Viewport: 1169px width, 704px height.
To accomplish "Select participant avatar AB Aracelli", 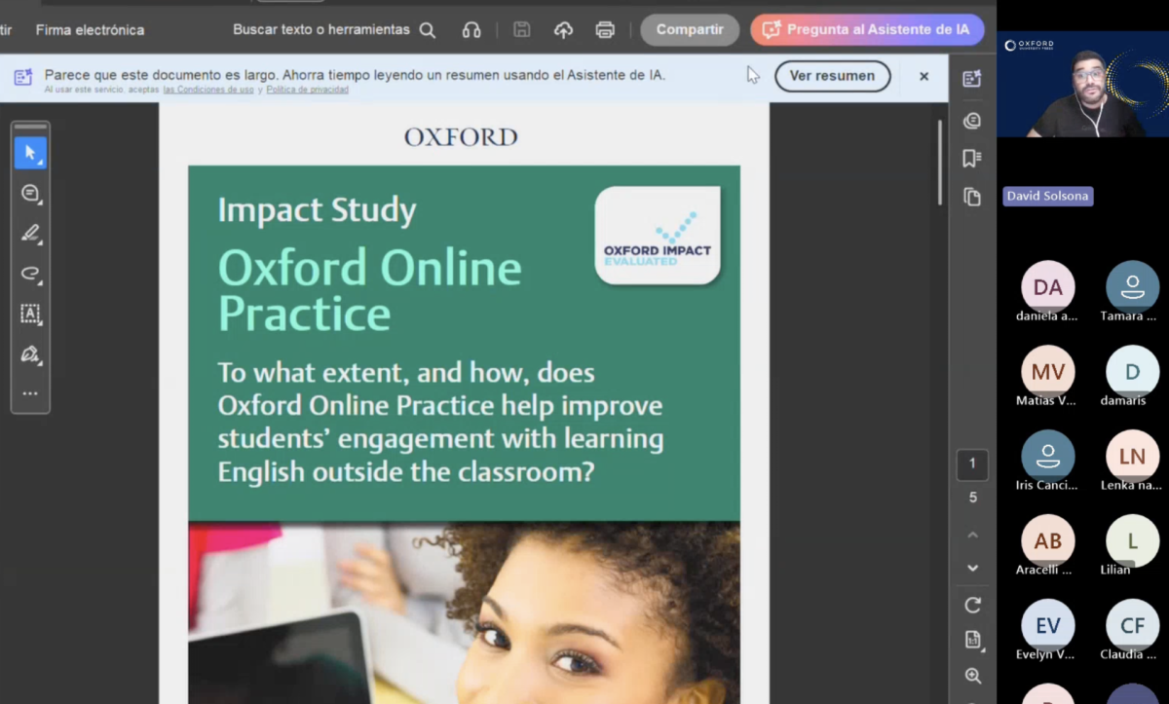I will (1048, 541).
